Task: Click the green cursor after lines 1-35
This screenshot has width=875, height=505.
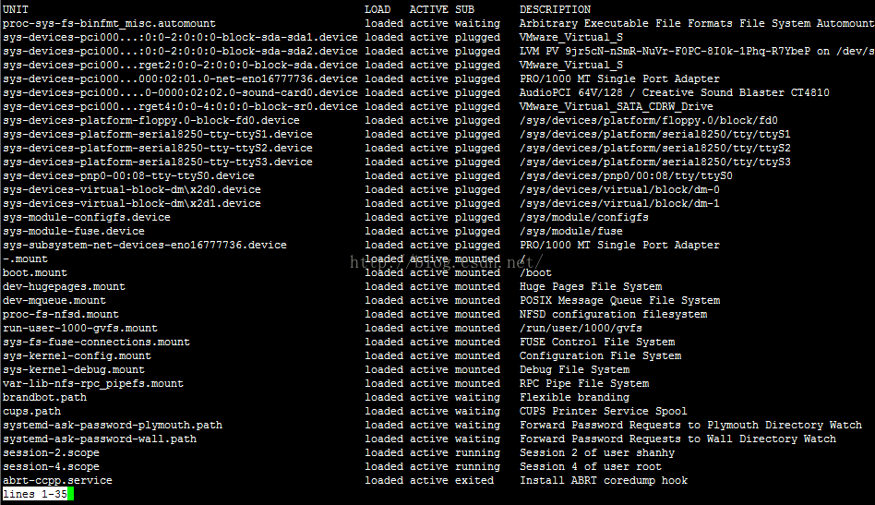Action: click(71, 494)
